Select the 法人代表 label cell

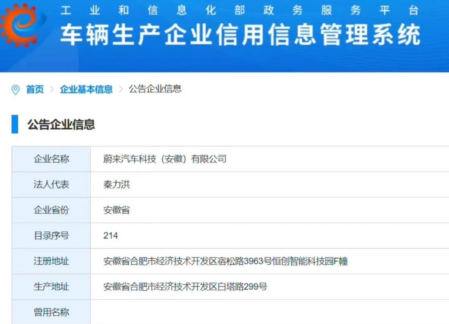pos(51,185)
